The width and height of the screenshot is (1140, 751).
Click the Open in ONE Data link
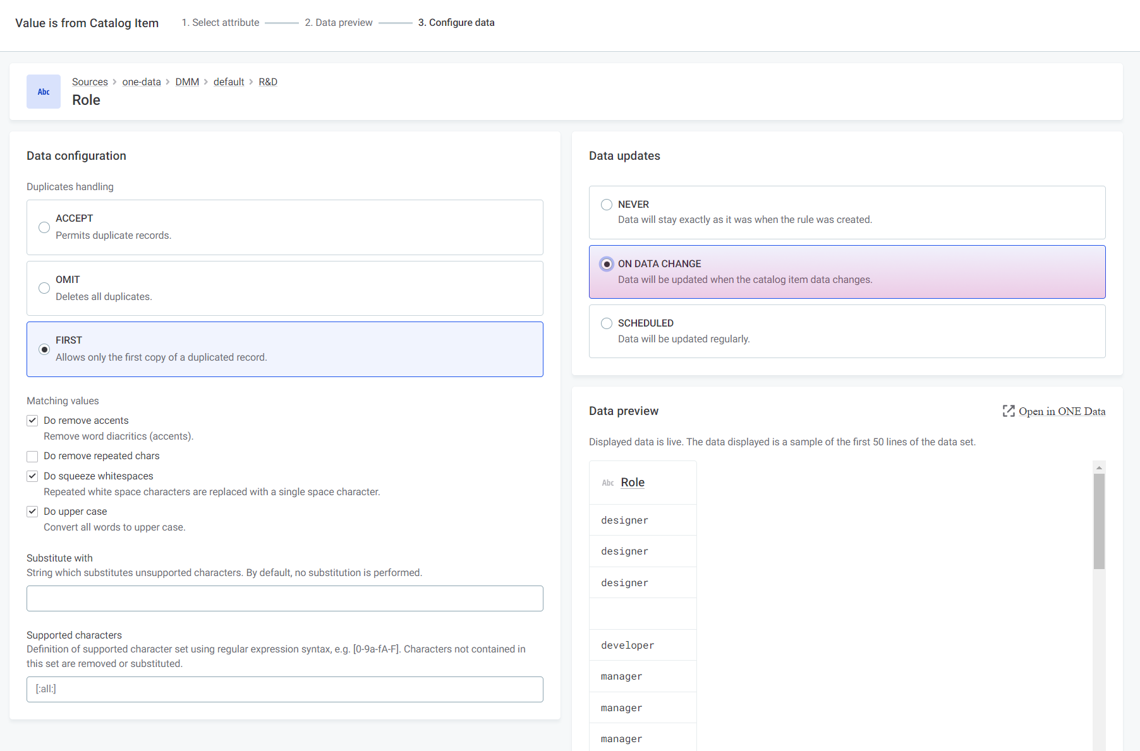pos(1062,411)
